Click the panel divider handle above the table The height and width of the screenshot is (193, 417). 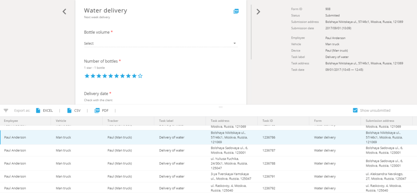[220, 107]
